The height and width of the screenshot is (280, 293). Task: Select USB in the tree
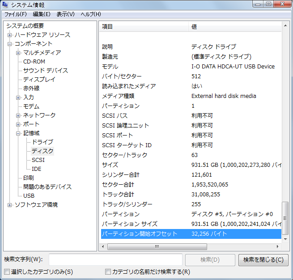(x=29, y=195)
